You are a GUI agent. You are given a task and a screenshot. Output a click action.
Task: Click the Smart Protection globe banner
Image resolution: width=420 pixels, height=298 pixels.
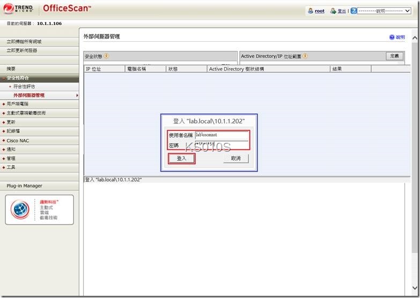[x=39, y=210]
